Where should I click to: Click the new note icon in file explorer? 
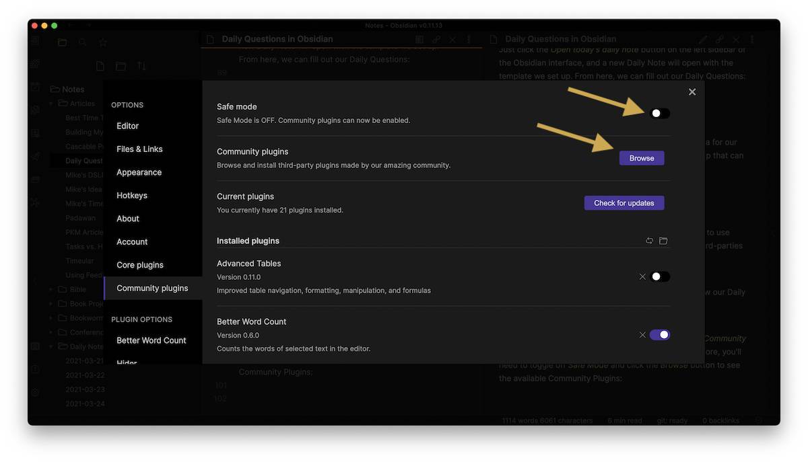pyautogui.click(x=100, y=66)
